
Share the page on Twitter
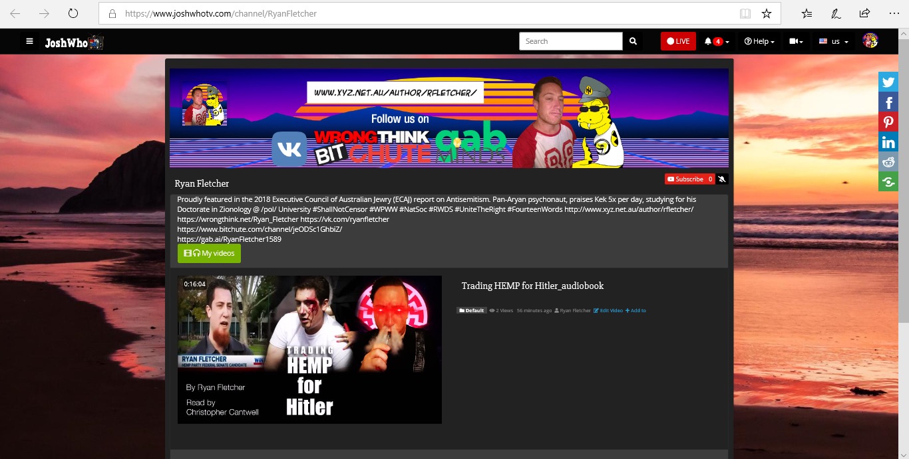[x=888, y=82]
